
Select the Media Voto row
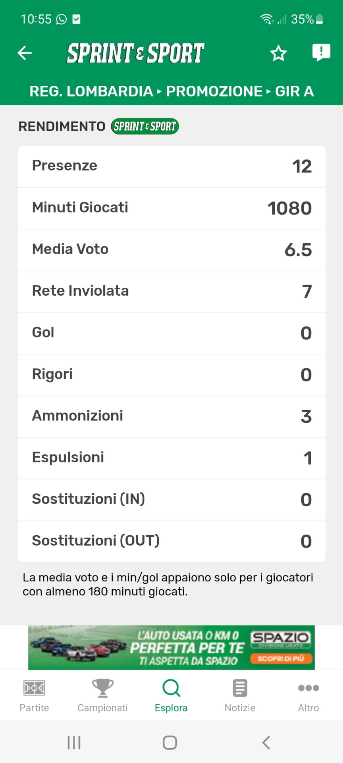tap(171, 250)
